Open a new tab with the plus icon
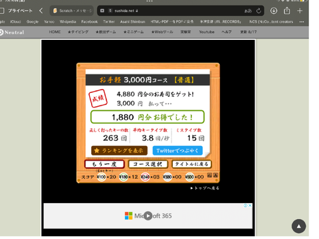 [x=300, y=11]
